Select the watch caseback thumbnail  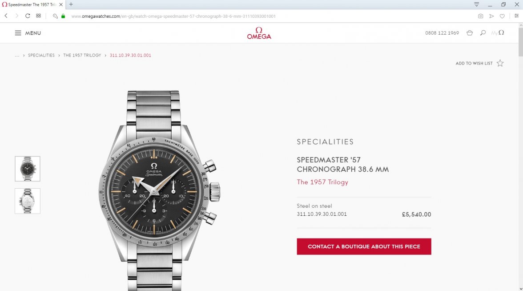click(28, 201)
